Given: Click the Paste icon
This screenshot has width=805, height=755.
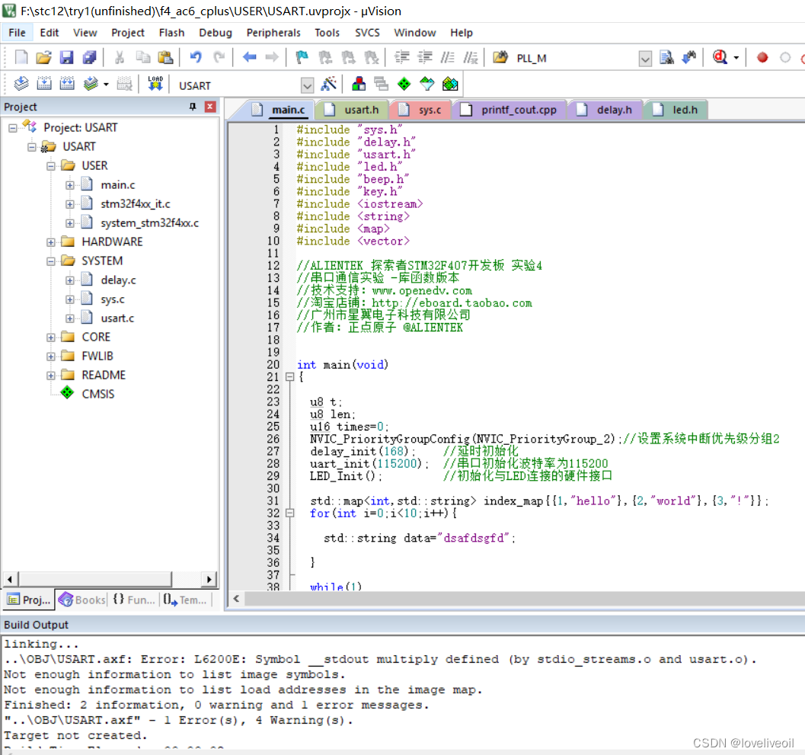Looking at the screenshot, I should click(165, 58).
